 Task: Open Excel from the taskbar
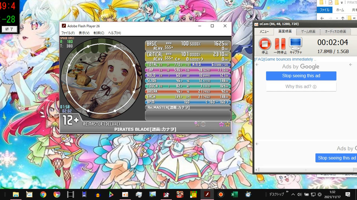[x=234, y=194]
